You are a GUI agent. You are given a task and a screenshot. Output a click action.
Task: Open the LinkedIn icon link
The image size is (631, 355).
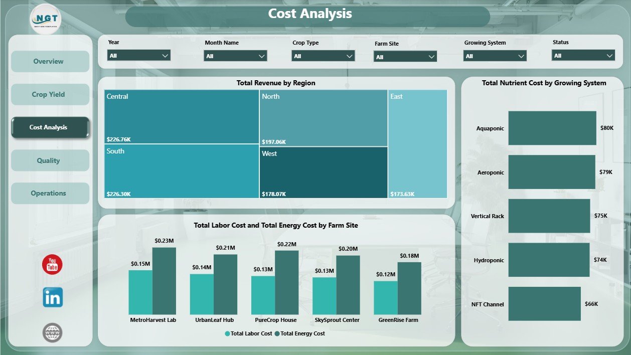pos(53,297)
